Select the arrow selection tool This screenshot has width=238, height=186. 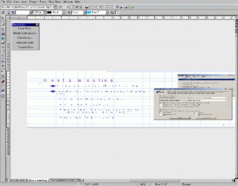(x=3, y=18)
